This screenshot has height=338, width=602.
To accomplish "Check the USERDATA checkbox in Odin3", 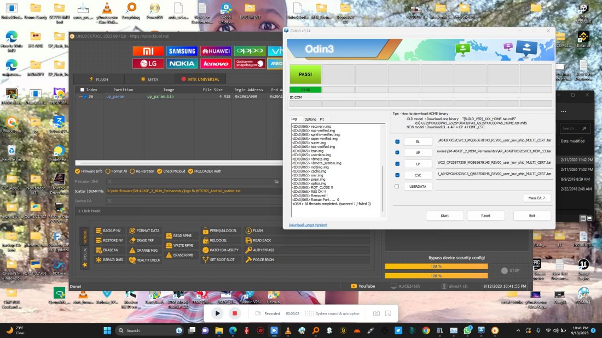I will click(x=397, y=186).
